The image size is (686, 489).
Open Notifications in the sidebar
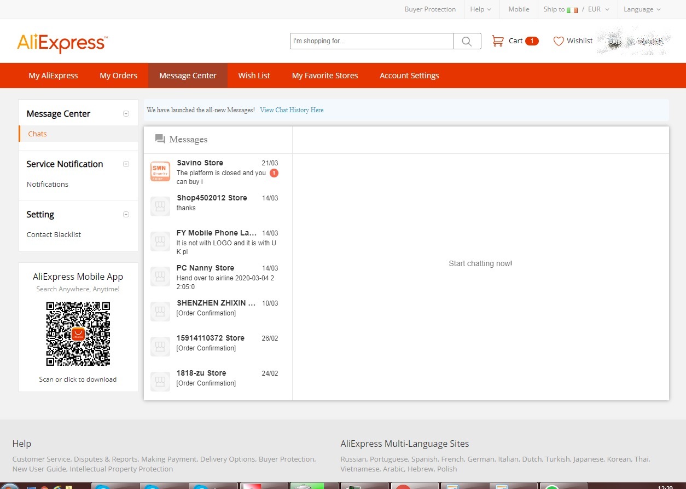[48, 184]
